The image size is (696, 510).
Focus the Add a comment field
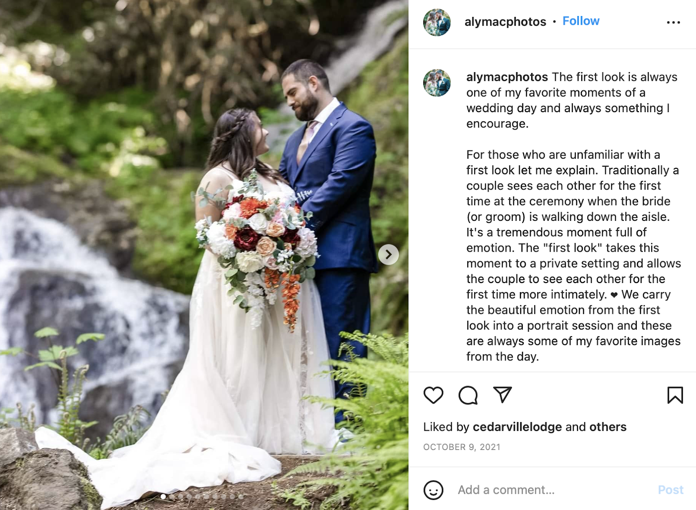click(x=552, y=490)
